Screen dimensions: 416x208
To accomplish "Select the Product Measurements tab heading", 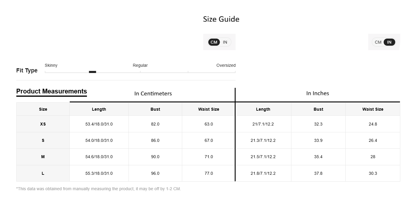I will pyautogui.click(x=52, y=91).
